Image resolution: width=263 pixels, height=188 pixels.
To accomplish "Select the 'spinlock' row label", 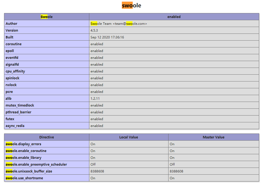I will pos(12,78).
